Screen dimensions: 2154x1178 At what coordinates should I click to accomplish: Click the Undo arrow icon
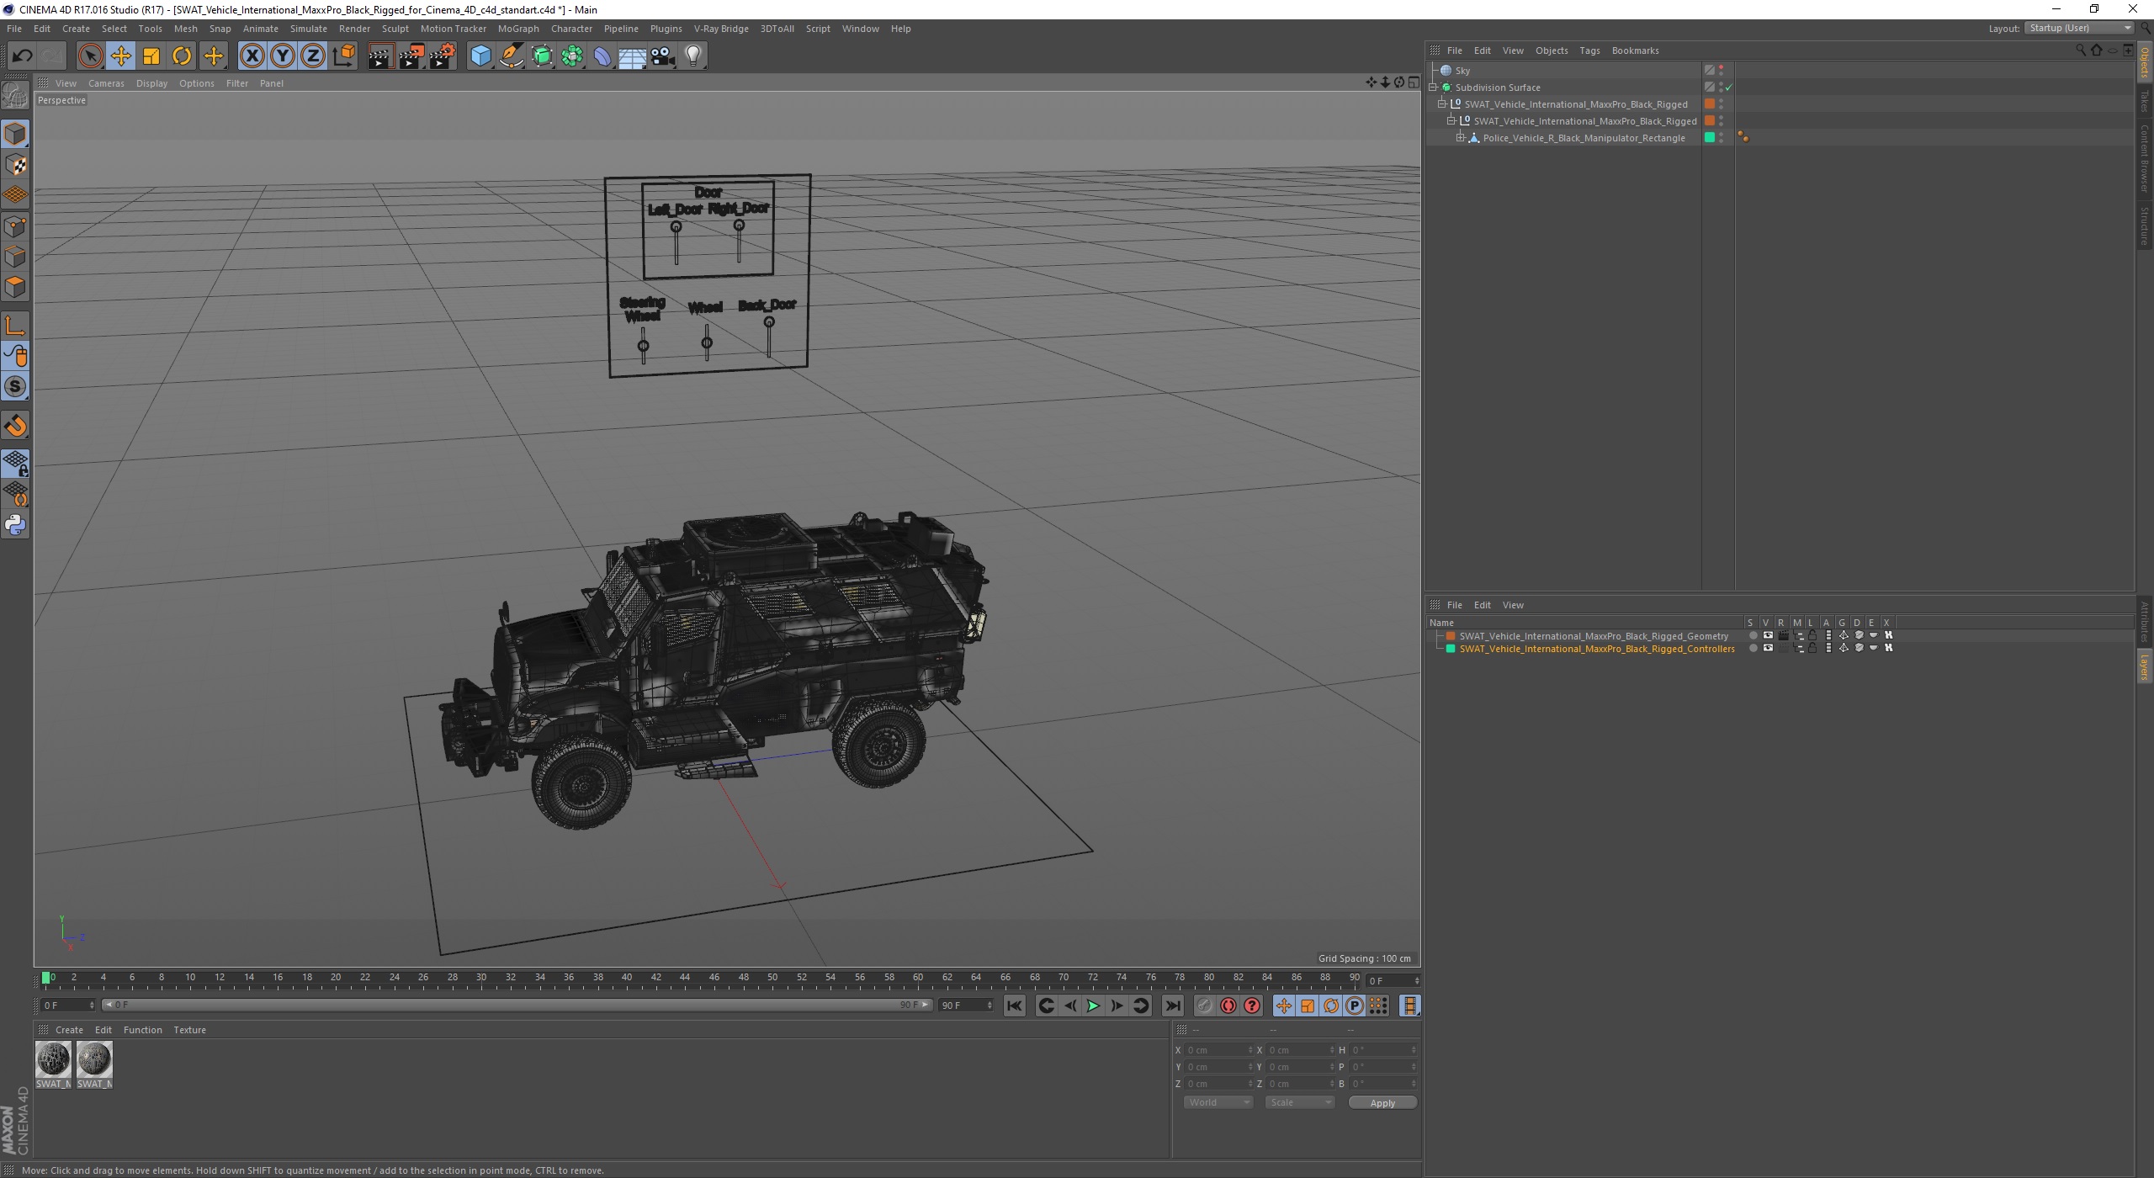[x=23, y=56]
